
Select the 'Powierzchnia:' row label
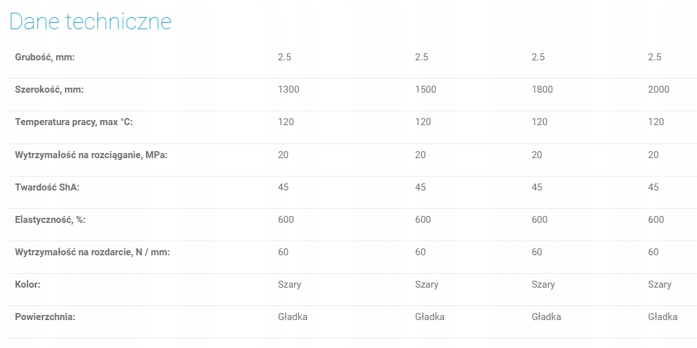coord(45,317)
